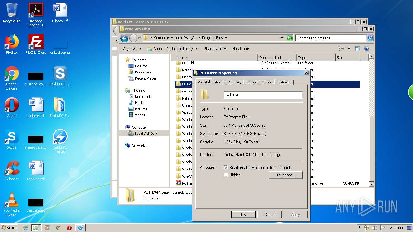Open the Recycle Bin desktop icon
Image resolution: width=413 pixels, height=232 pixels.
tap(12, 13)
